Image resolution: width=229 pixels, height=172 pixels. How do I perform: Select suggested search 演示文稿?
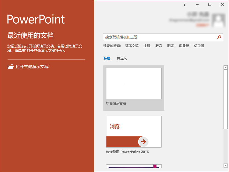132,46
